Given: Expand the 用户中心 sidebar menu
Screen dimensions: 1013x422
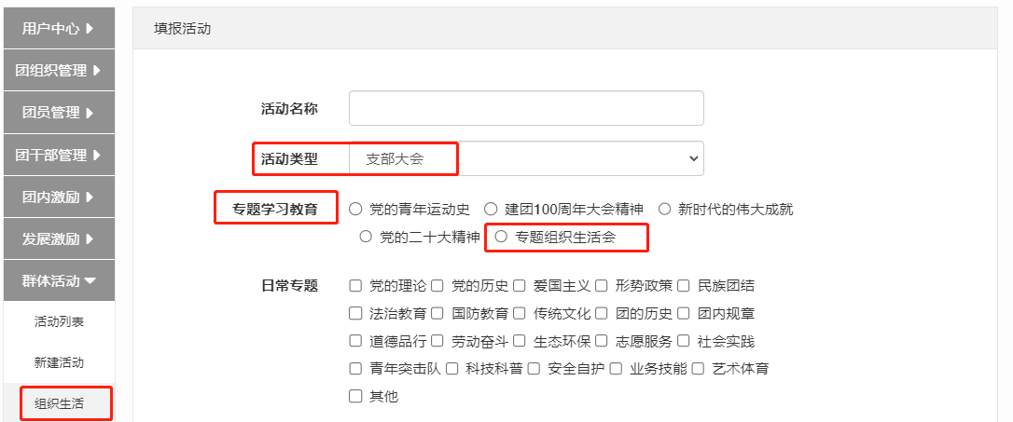Looking at the screenshot, I should tap(59, 28).
